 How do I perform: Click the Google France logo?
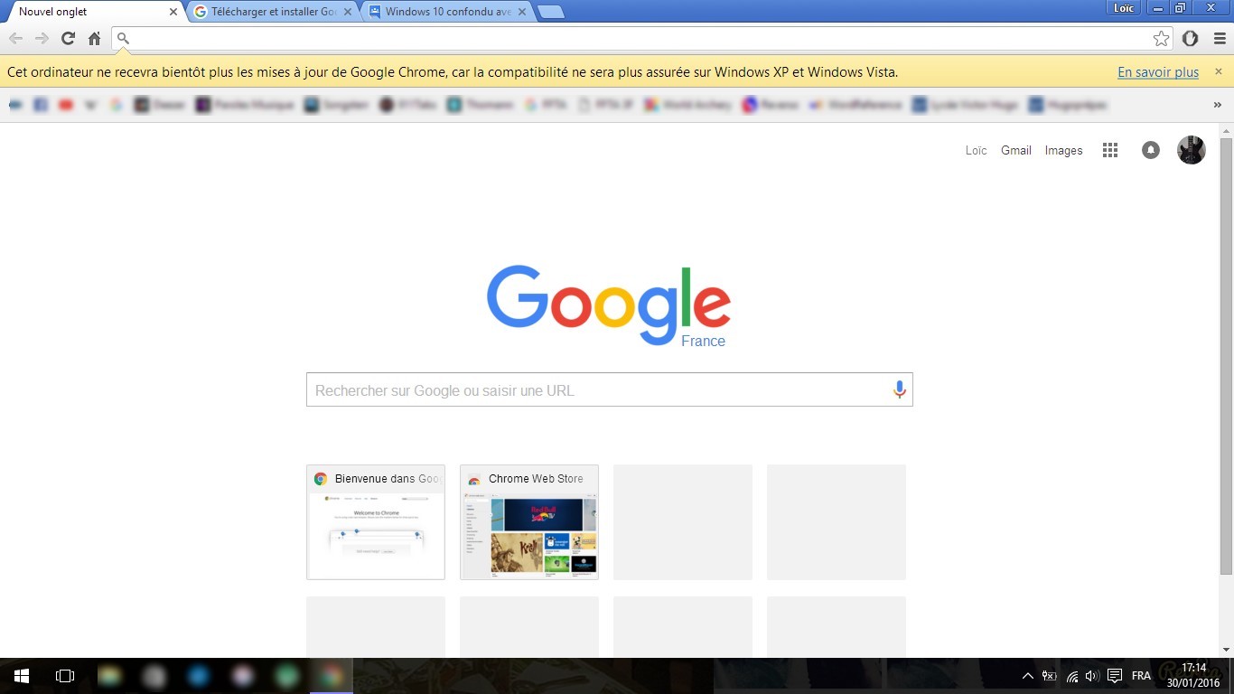[x=609, y=305]
